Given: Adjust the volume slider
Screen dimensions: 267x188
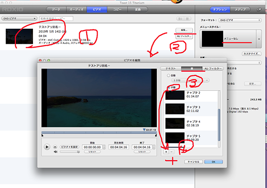Looking at the screenshot, I should 70,152.
